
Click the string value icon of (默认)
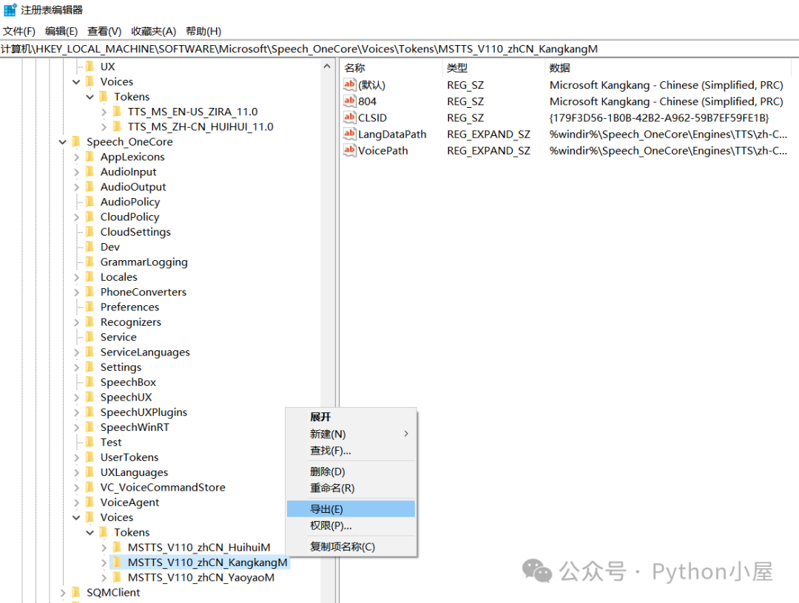point(349,84)
